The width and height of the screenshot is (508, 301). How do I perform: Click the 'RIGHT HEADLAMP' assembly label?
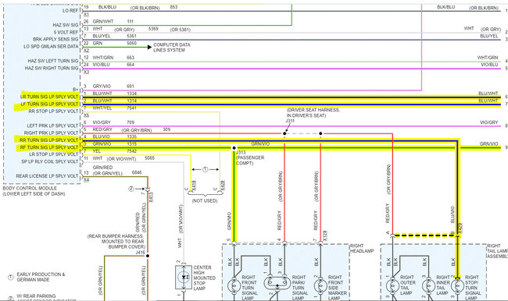click(362, 248)
